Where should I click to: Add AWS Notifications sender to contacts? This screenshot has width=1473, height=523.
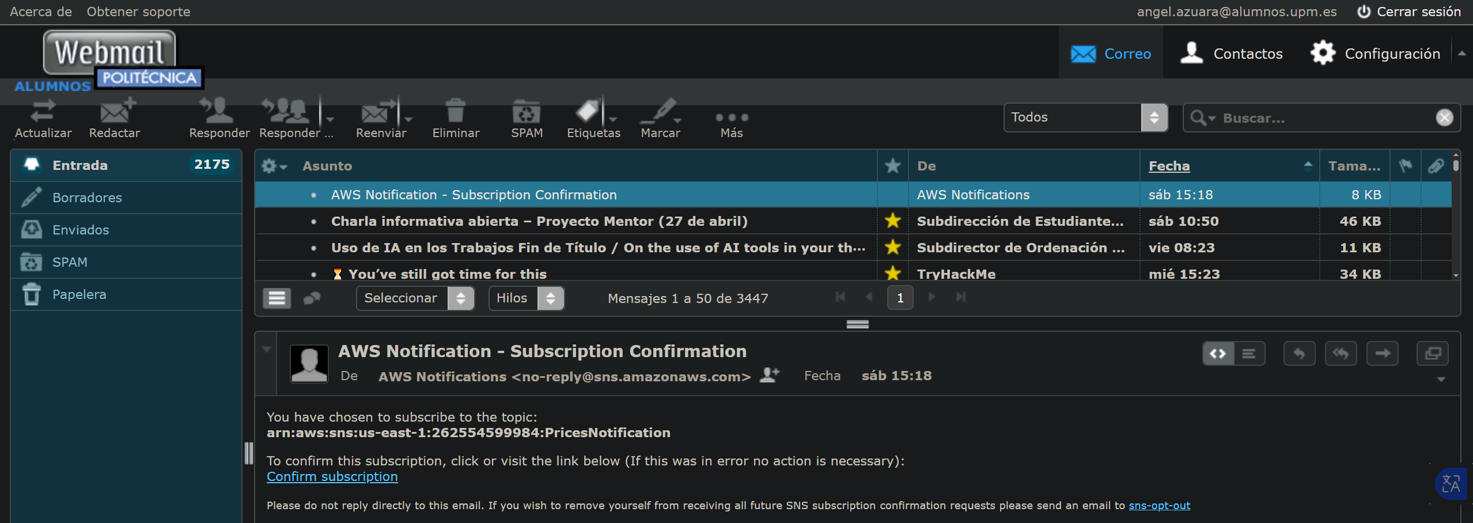tap(770, 375)
